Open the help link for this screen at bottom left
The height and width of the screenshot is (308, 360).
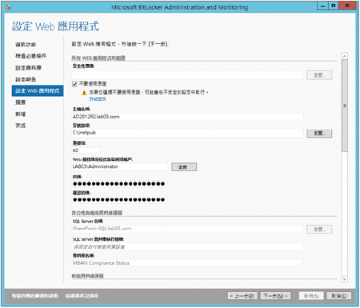click(x=34, y=296)
